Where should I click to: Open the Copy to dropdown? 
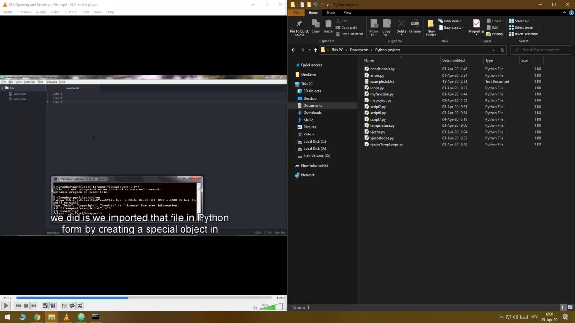387,28
